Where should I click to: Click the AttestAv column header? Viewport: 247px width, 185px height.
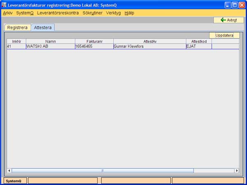(x=150, y=41)
